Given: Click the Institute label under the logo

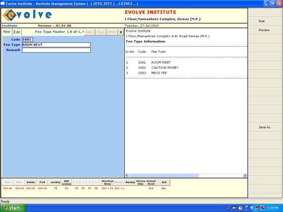Looking at the screenshot, I should (9, 26).
